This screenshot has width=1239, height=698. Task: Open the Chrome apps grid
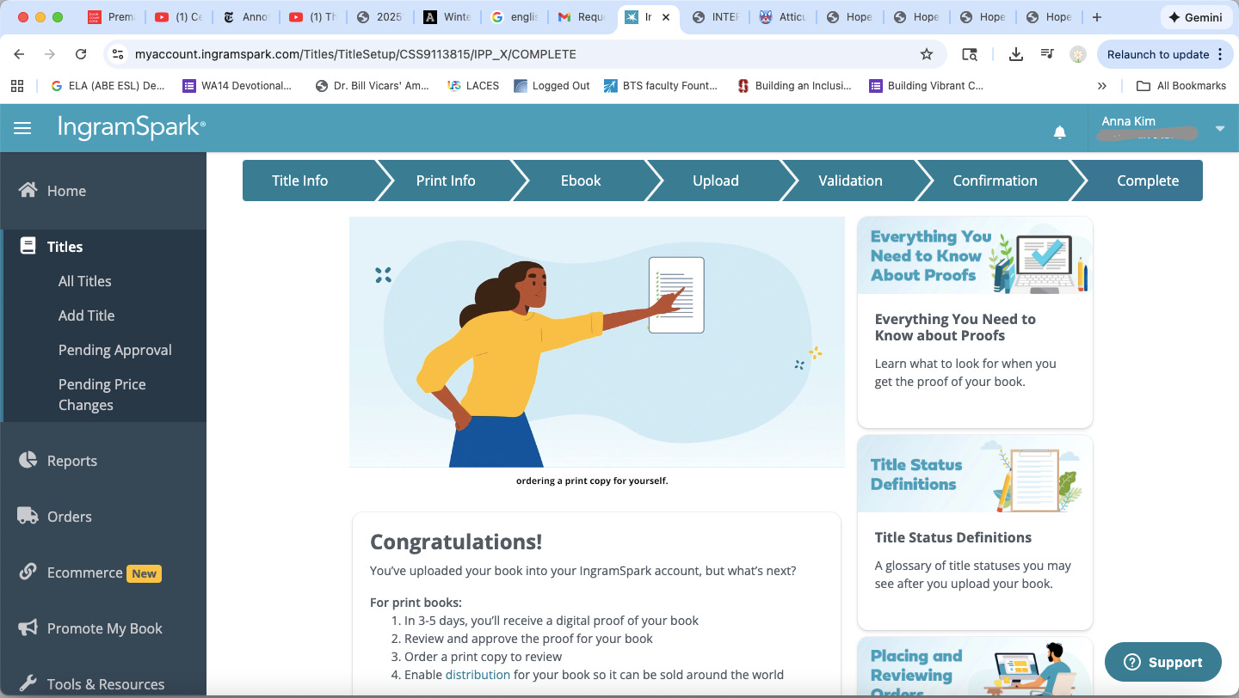pos(17,85)
